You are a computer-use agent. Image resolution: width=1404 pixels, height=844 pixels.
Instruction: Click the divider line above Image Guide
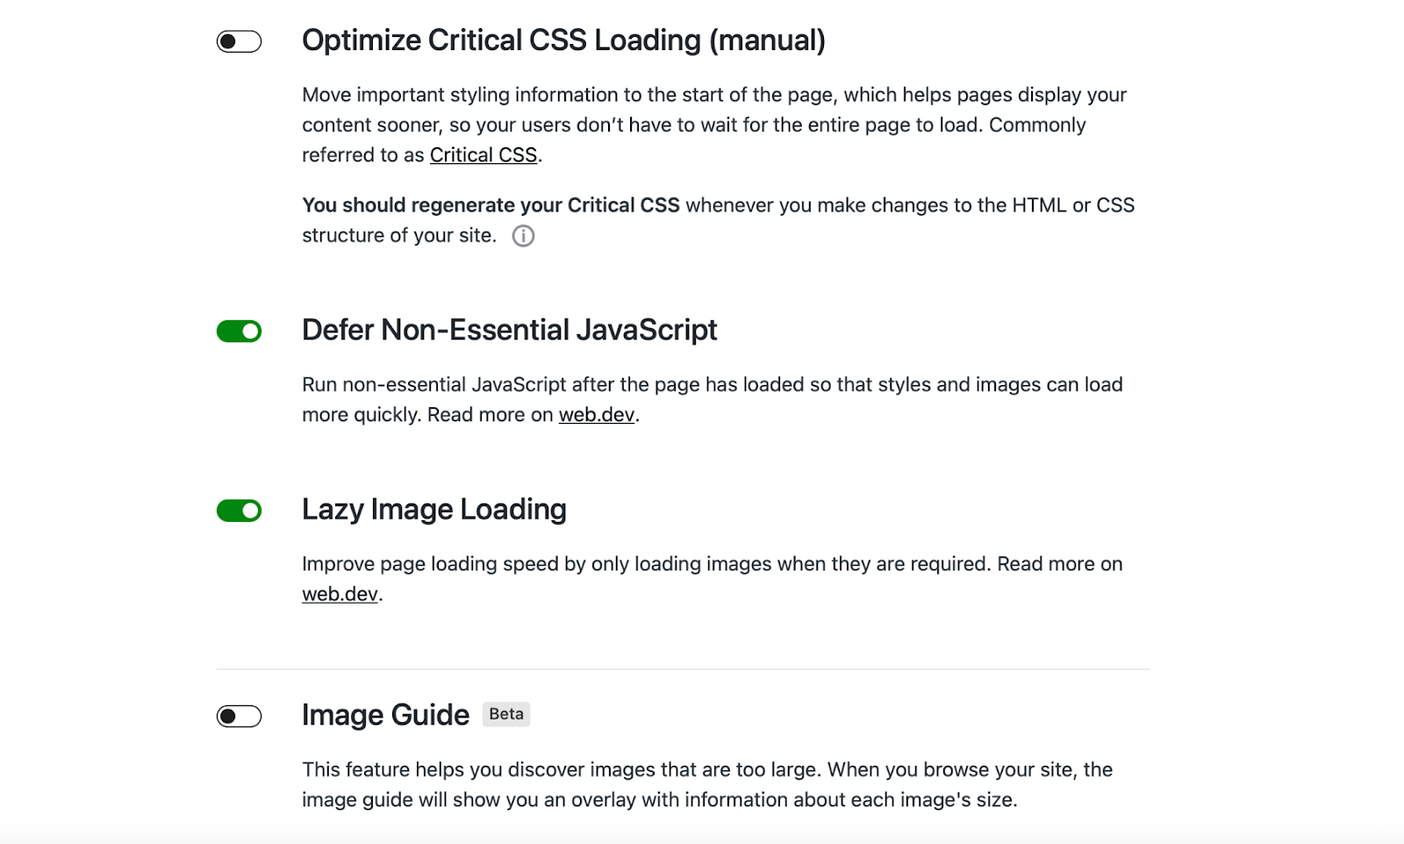(683, 669)
